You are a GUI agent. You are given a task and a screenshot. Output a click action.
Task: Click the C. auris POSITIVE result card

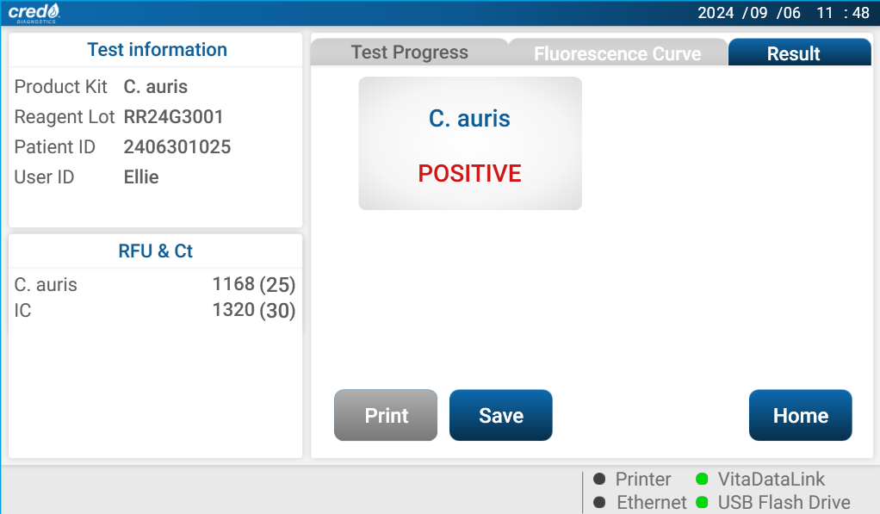coord(470,144)
